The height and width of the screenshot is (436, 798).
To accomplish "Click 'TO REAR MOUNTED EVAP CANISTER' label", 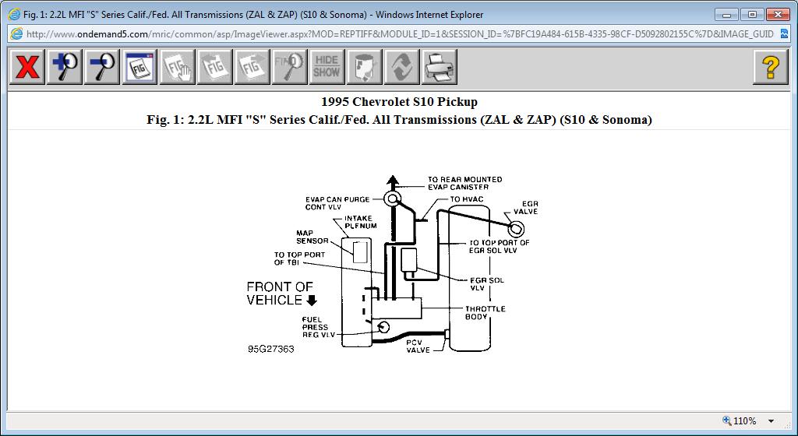I will coord(464,183).
